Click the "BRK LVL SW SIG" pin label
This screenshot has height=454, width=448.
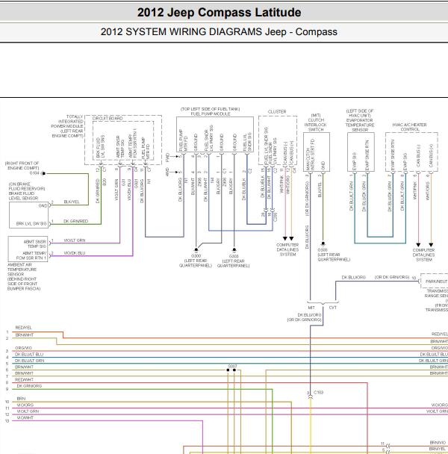[31, 223]
